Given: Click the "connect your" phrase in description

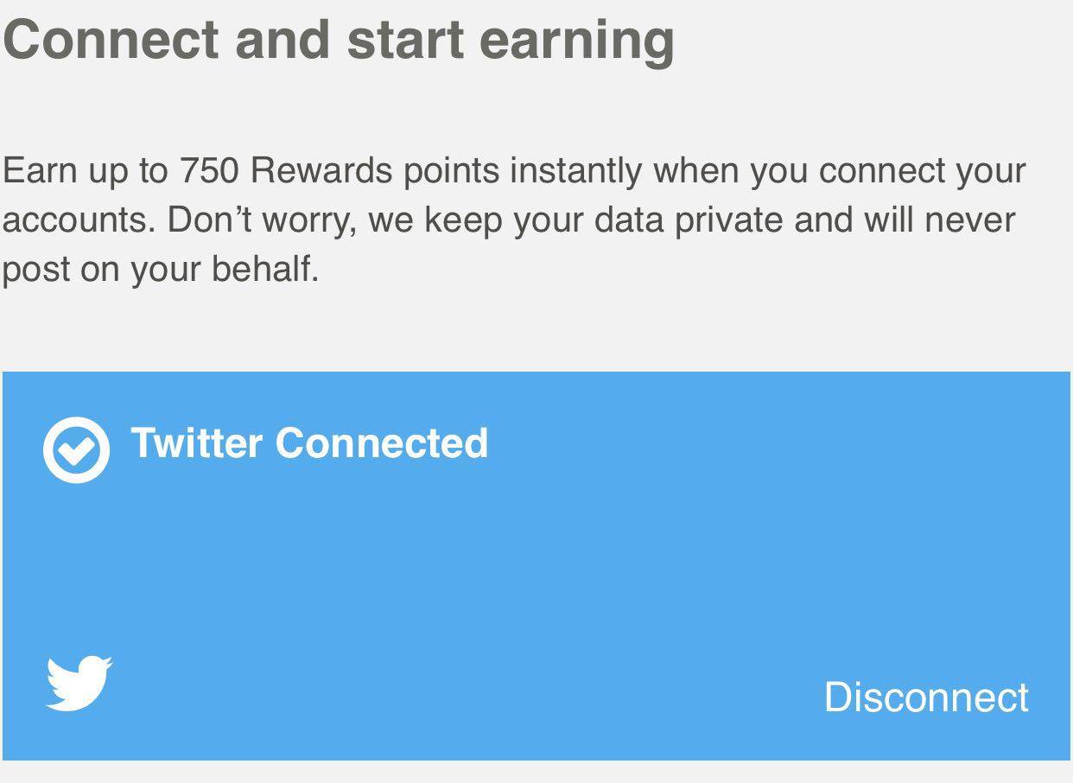Looking at the screenshot, I should (x=922, y=171).
